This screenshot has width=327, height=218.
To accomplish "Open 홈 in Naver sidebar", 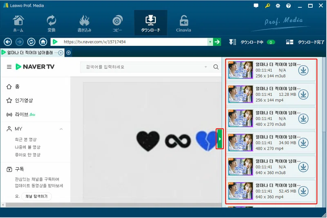I will (x=13, y=86).
